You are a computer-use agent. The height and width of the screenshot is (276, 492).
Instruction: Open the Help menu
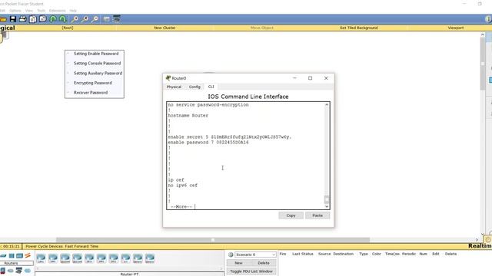click(x=73, y=11)
